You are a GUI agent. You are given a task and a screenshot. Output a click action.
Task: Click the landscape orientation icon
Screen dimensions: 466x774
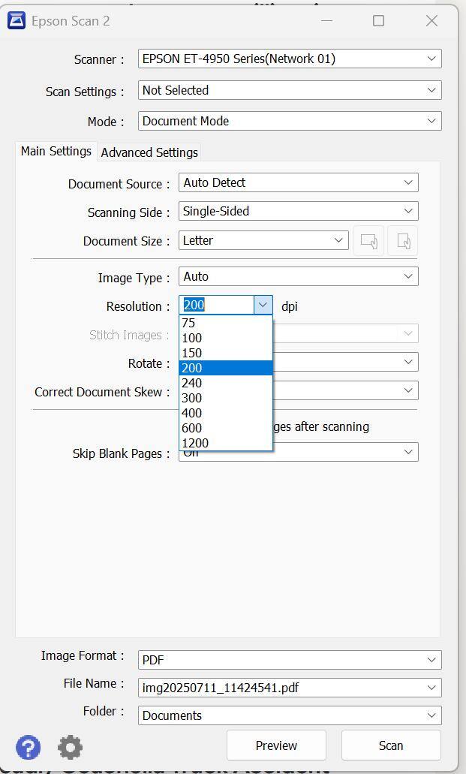pyautogui.click(x=368, y=241)
